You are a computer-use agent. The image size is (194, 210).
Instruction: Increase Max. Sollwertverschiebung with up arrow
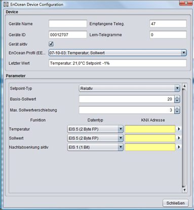click(177, 108)
